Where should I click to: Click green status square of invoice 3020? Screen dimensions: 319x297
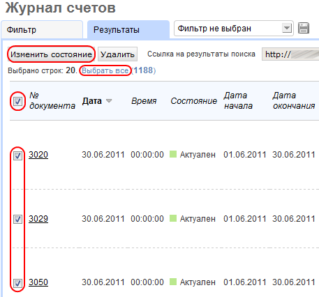click(173, 154)
